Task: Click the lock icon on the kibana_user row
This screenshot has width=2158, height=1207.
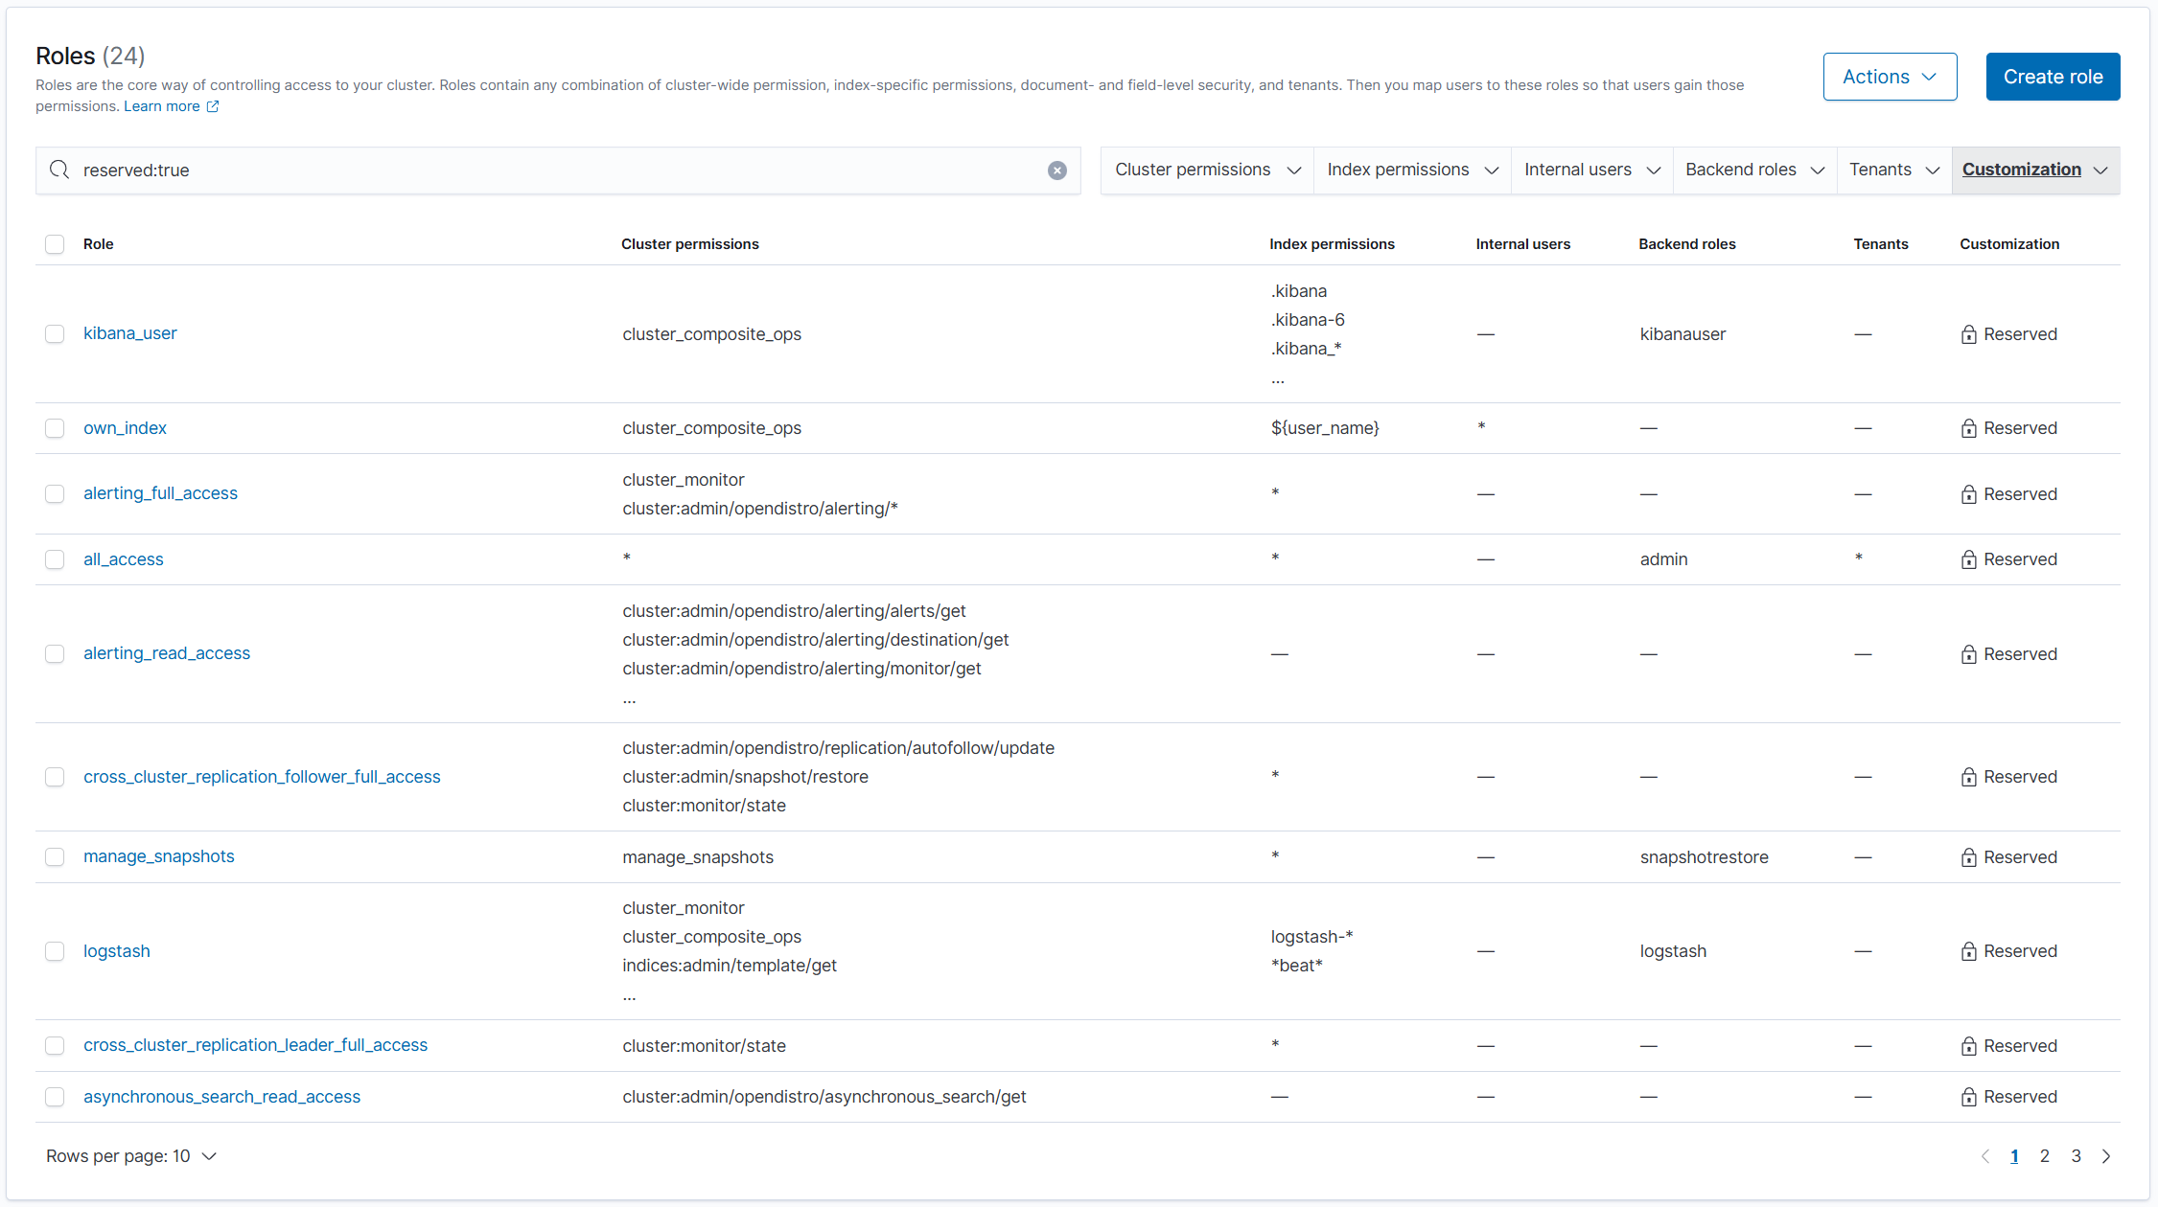Action: [x=1968, y=334]
